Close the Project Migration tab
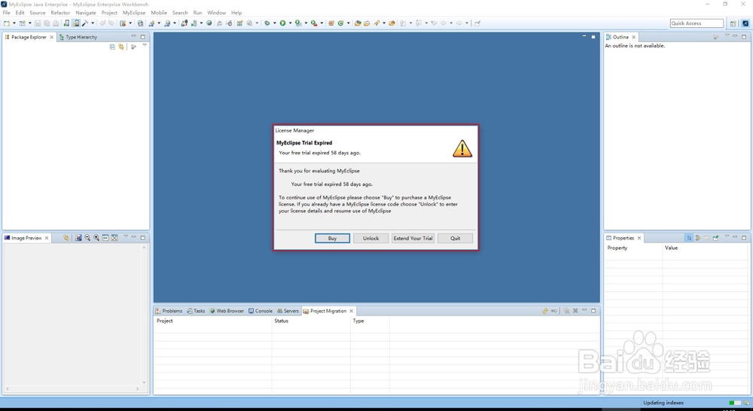Image resolution: width=753 pixels, height=411 pixels. [352, 311]
